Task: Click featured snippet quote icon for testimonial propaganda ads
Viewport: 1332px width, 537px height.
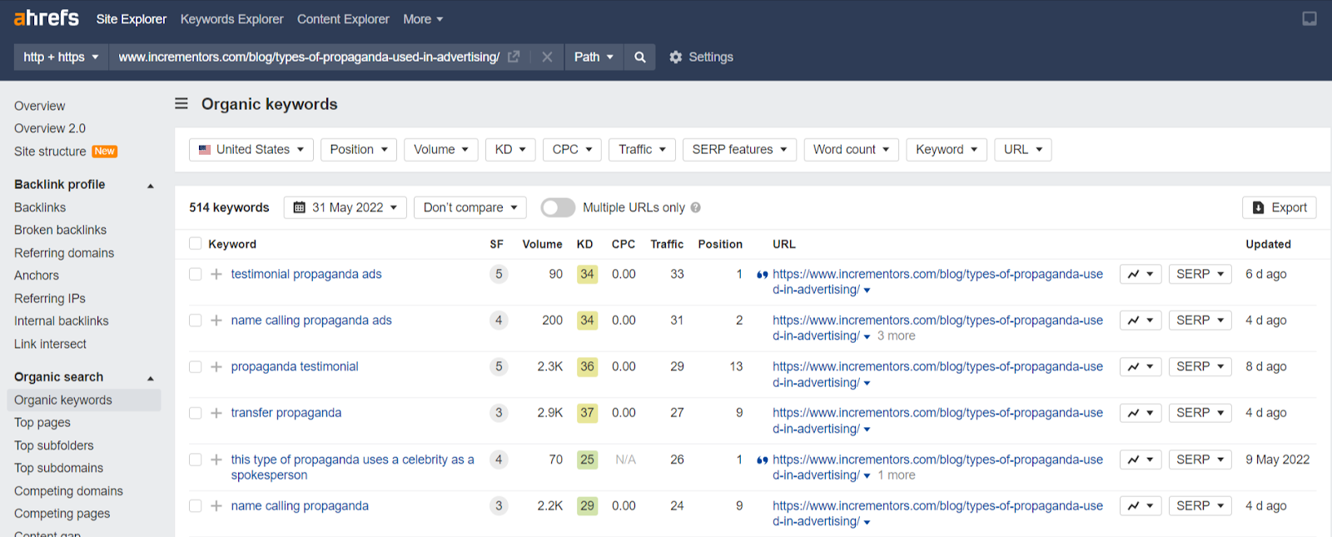Action: (762, 275)
